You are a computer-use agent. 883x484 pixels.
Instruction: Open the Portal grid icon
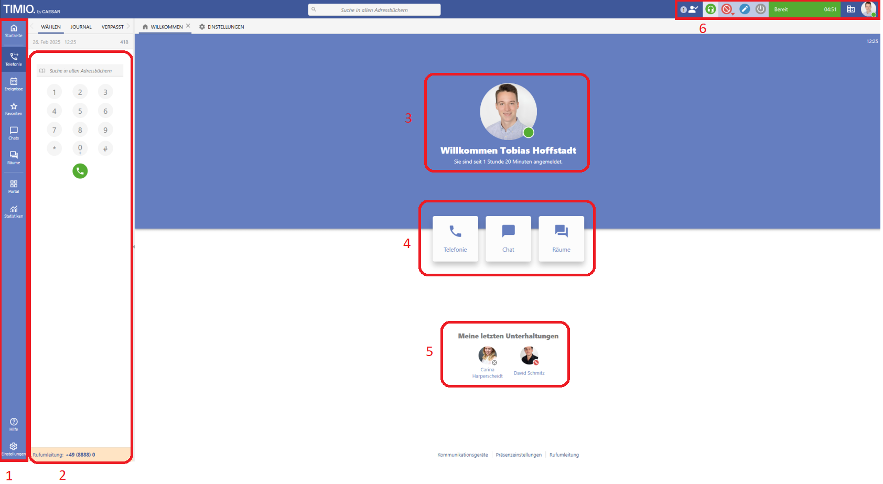(14, 187)
